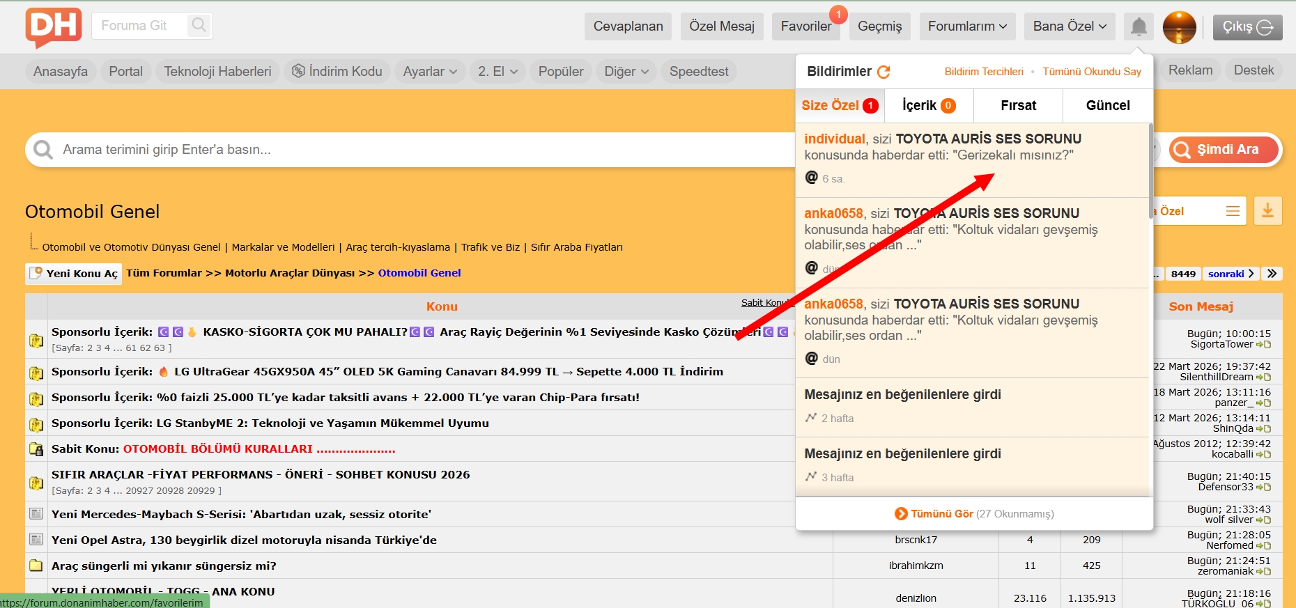Viewport: 1296px width, 608px height.
Task: Expand the Bana Özel dropdown
Action: pos(1069,26)
